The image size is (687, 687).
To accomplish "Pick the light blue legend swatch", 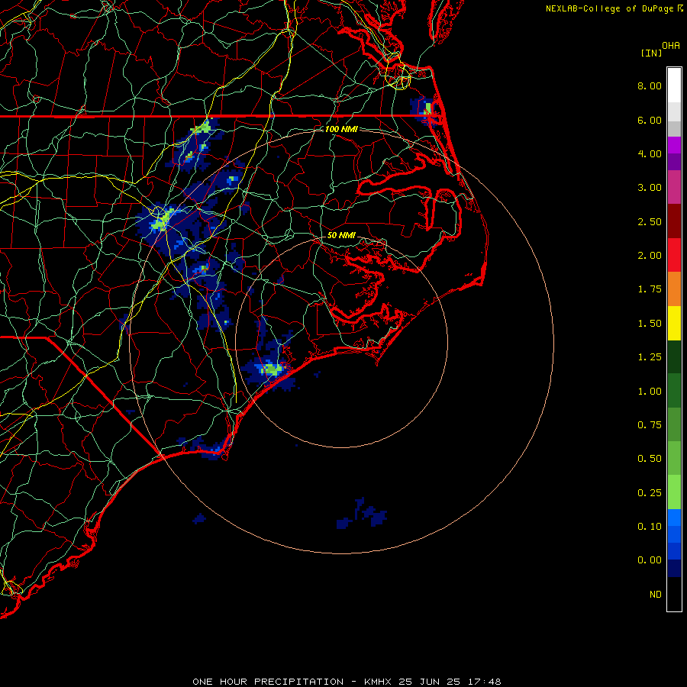I will pyautogui.click(x=674, y=518).
